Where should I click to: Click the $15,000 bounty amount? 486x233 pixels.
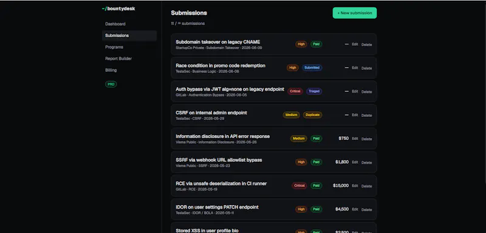coord(341,186)
